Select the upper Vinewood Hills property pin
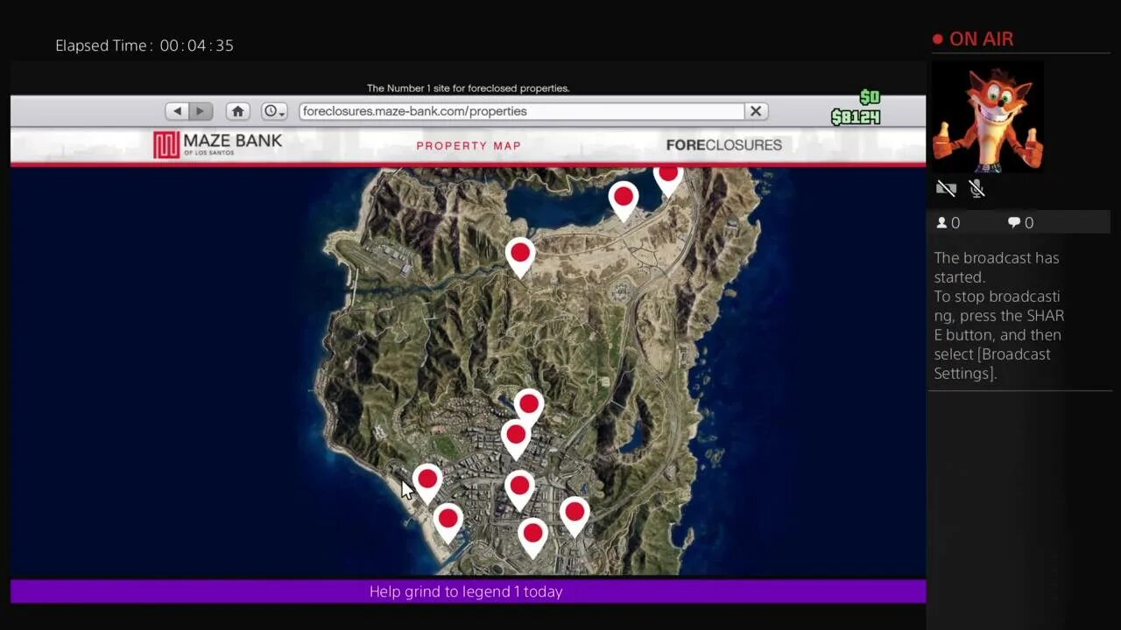The height and width of the screenshot is (630, 1121). (x=528, y=407)
